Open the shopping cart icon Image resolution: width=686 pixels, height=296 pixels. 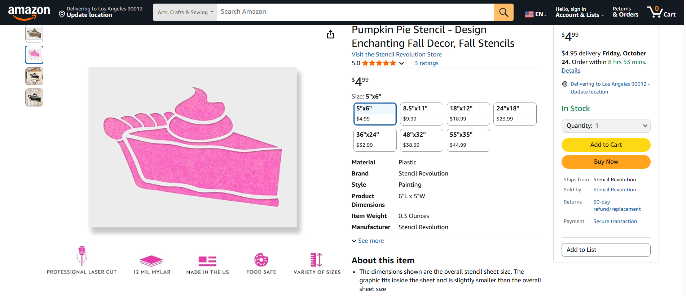coord(661,12)
